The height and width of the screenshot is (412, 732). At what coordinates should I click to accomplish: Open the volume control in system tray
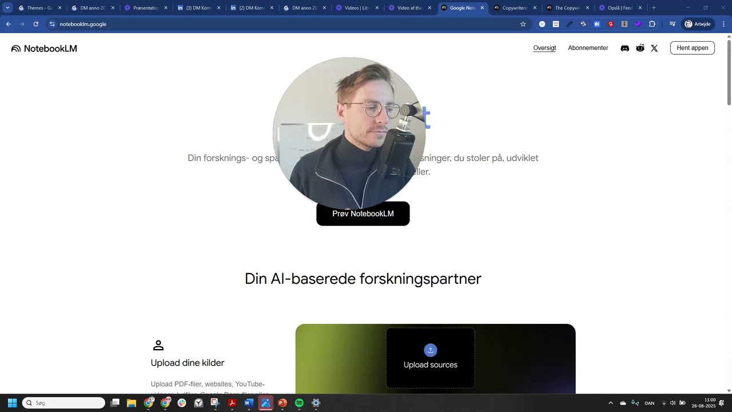coord(673,403)
